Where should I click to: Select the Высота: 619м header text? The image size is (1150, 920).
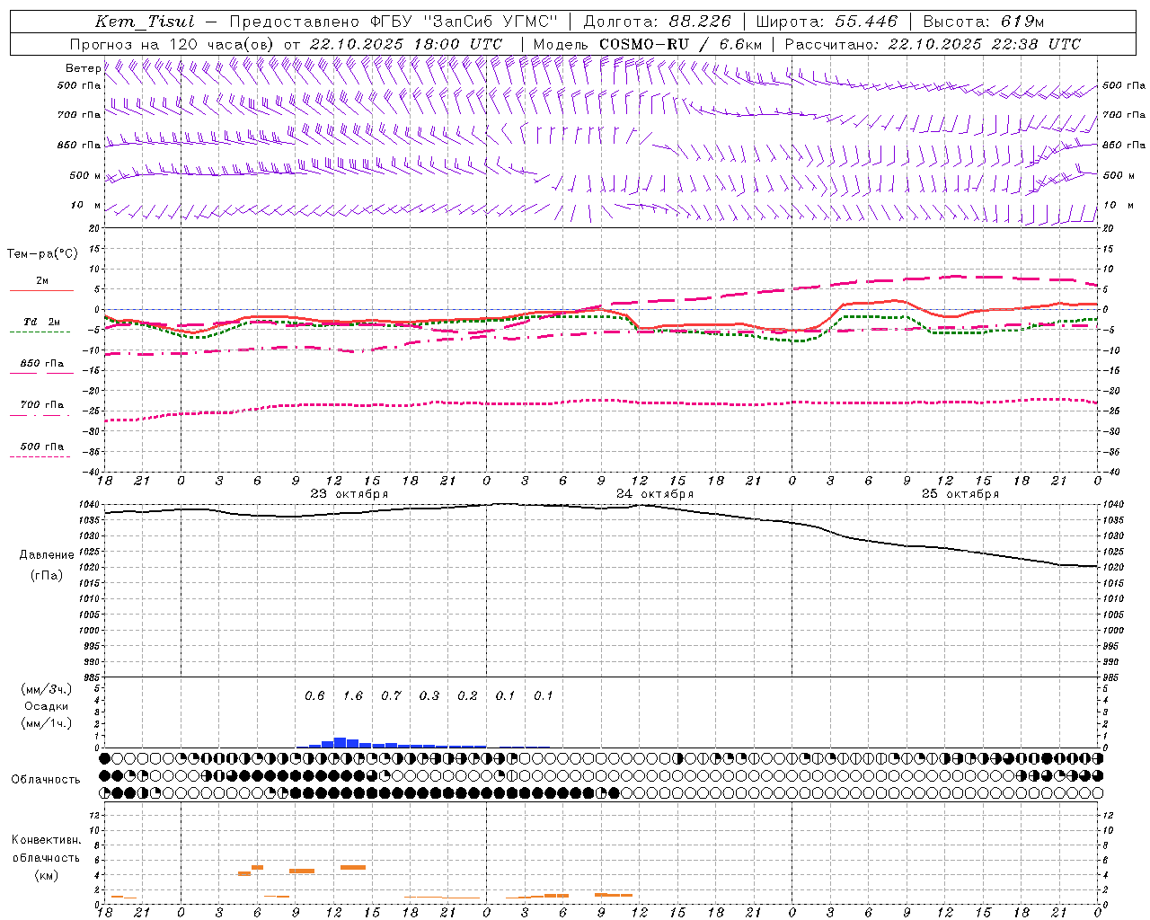point(984,22)
